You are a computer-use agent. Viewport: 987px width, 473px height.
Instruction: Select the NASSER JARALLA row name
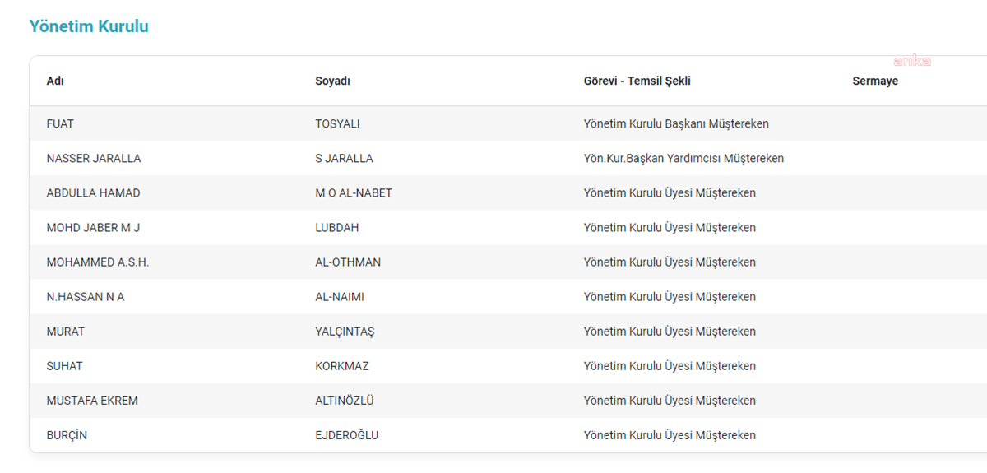tap(94, 159)
